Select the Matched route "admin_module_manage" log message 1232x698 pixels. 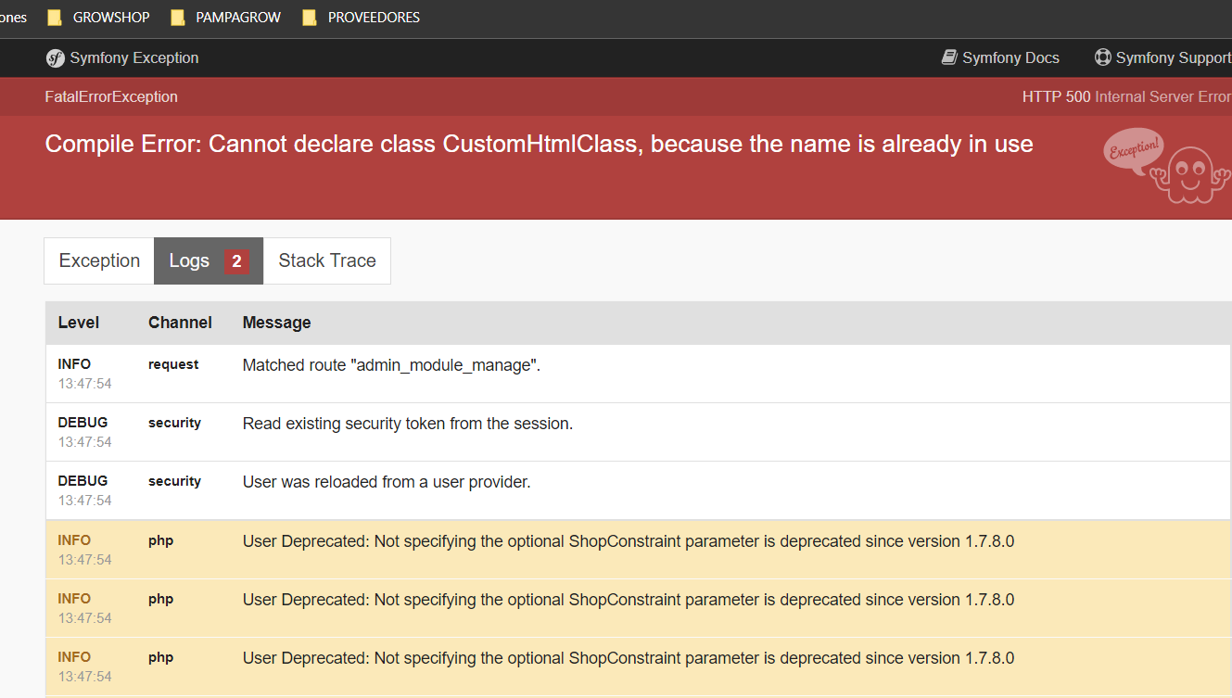point(391,365)
